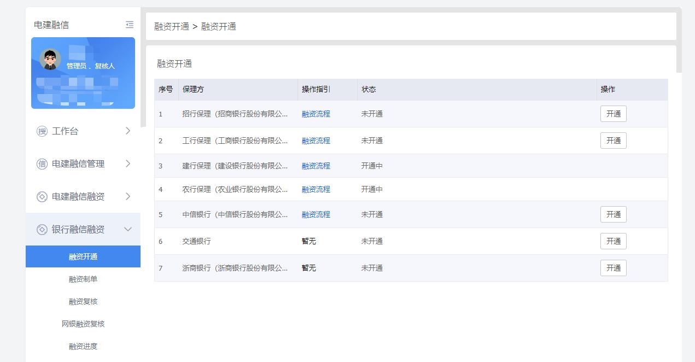Click the first 融资开通 breadcrumb
Screen dimensions: 695x362
pyautogui.click(x=172, y=26)
